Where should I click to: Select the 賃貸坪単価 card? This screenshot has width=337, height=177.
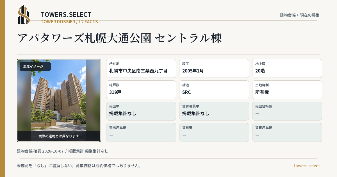tap(287, 132)
